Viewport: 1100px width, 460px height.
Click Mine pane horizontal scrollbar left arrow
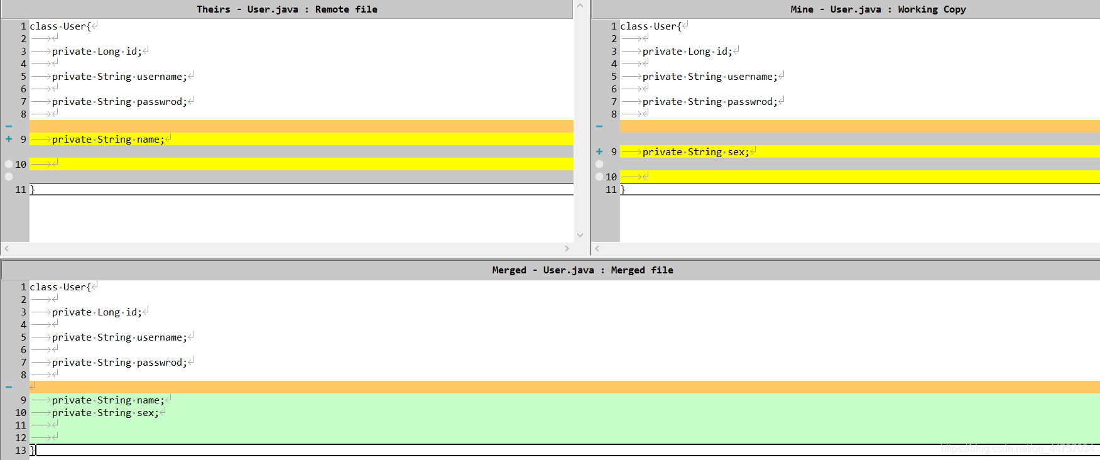597,249
